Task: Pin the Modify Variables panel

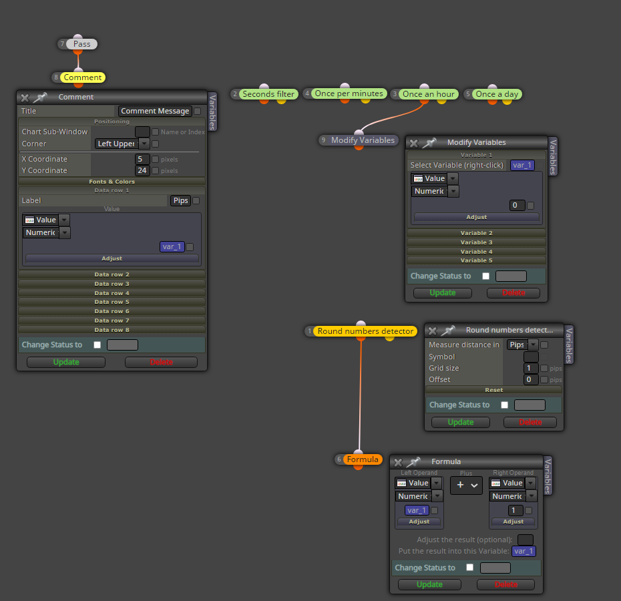Action: pyautogui.click(x=429, y=143)
